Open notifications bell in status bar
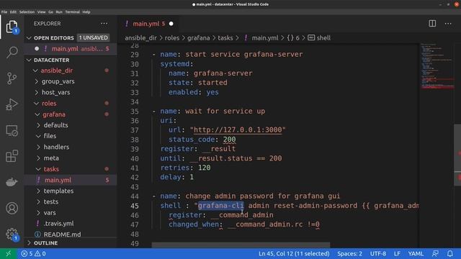This screenshot has height=259, width=461. coord(450,253)
